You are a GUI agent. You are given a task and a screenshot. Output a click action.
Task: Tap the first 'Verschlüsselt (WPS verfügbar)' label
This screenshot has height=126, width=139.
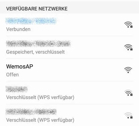(40, 97)
